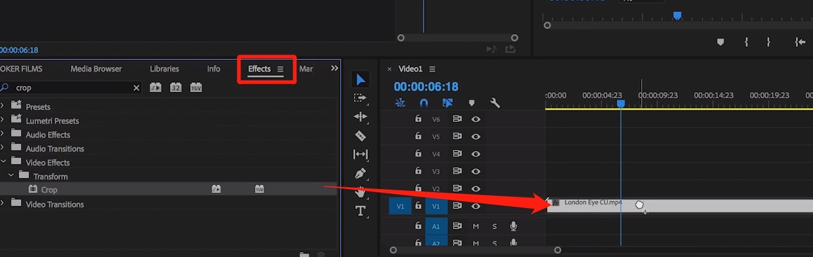
Task: Select the Effects tab
Action: pyautogui.click(x=259, y=69)
